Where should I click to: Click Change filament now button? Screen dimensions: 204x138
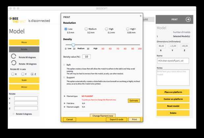tap(103, 116)
